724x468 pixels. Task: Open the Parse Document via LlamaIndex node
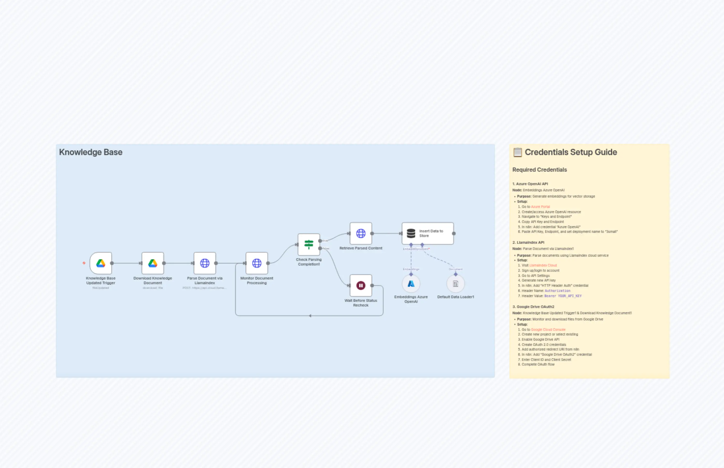click(x=205, y=263)
